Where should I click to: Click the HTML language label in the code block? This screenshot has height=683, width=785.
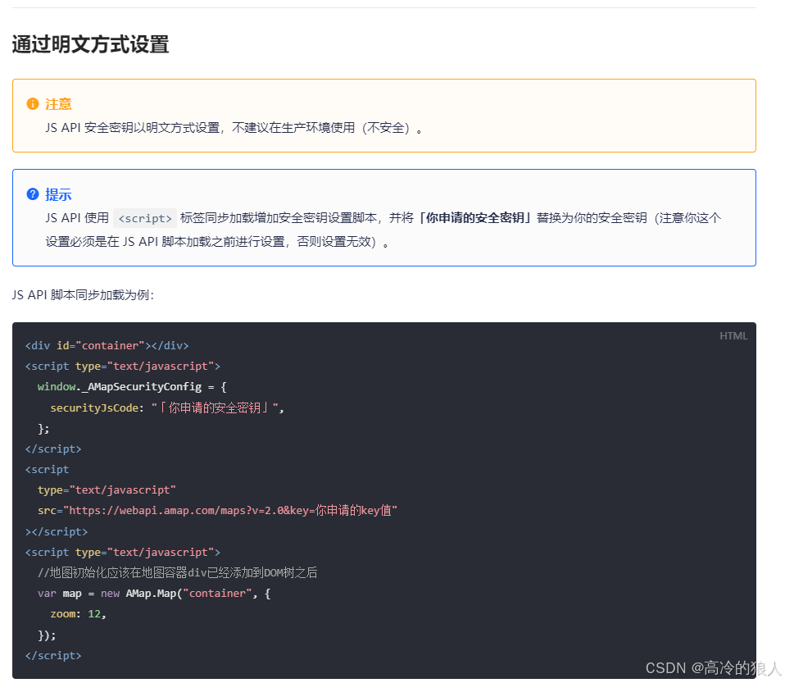(733, 335)
